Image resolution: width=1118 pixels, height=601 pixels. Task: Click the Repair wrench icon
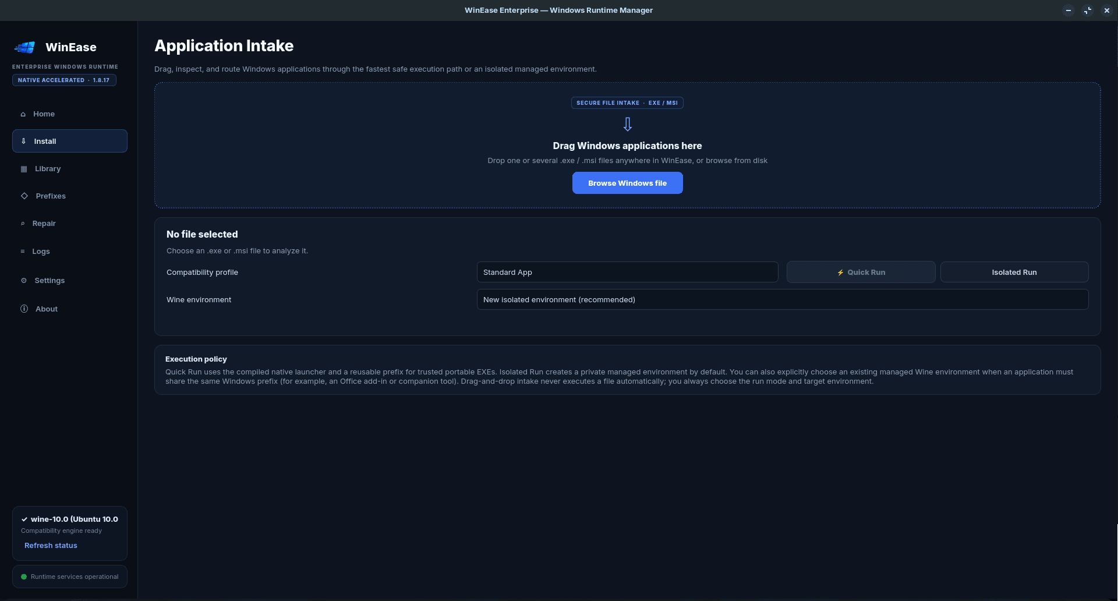point(23,224)
